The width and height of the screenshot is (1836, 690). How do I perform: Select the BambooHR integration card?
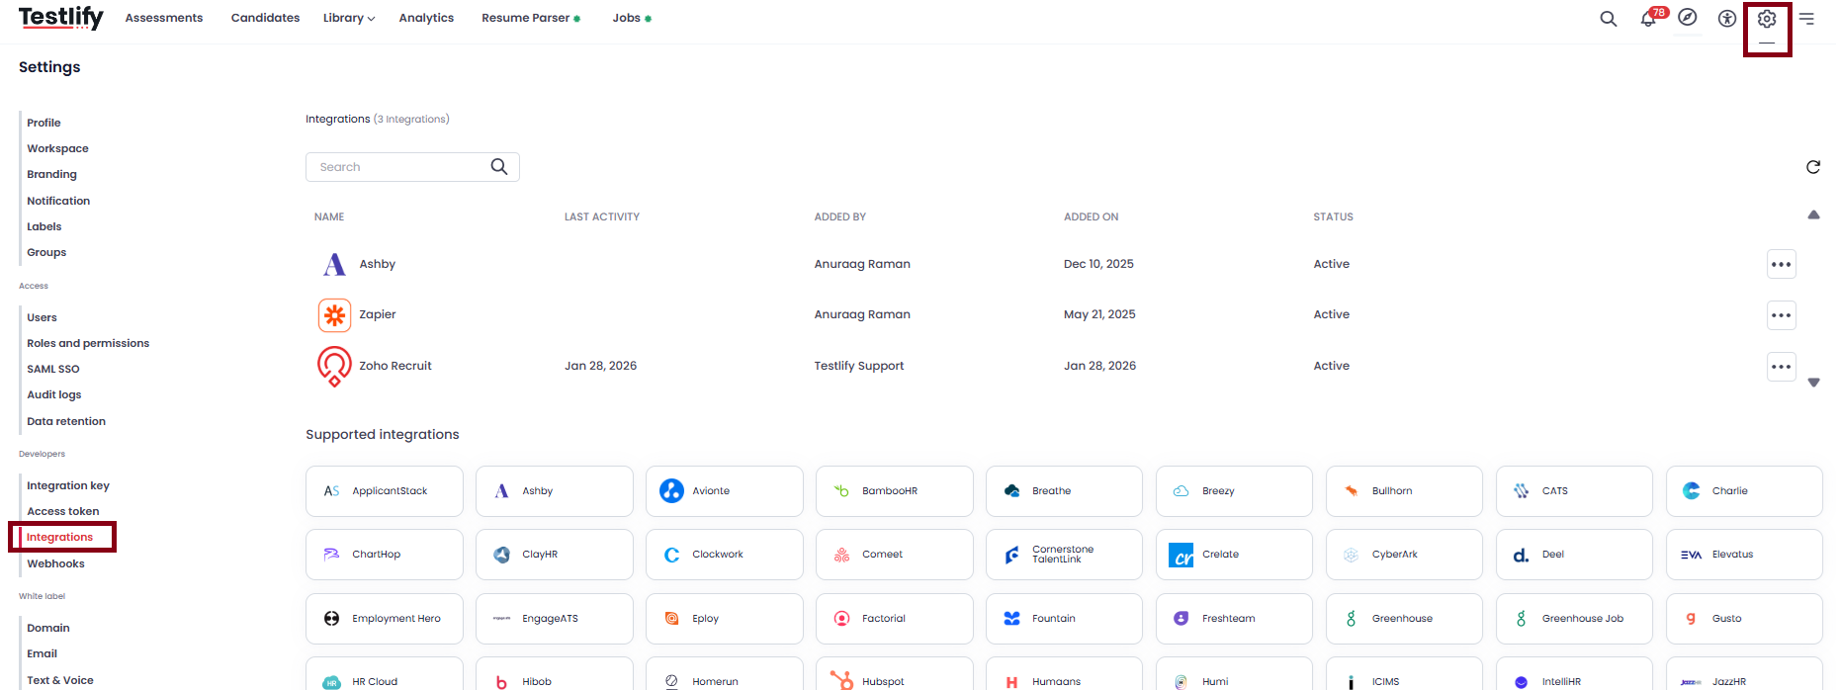click(x=895, y=491)
